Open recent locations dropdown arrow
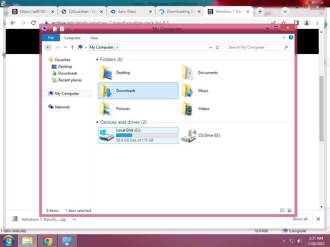 [65, 47]
